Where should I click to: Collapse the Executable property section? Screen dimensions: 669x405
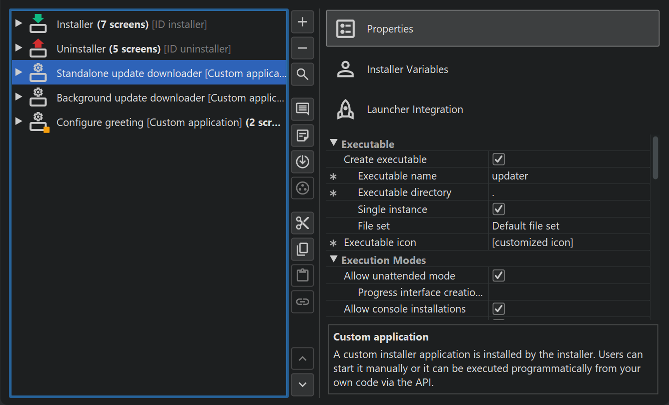coord(334,143)
